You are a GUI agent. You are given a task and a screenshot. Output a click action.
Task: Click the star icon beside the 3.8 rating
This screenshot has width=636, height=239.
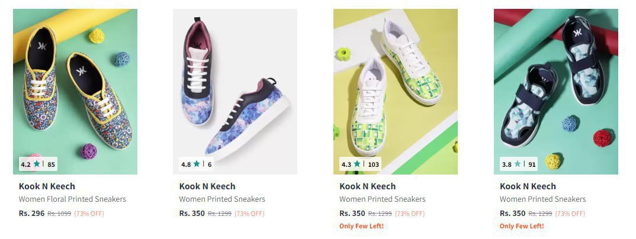point(518,164)
